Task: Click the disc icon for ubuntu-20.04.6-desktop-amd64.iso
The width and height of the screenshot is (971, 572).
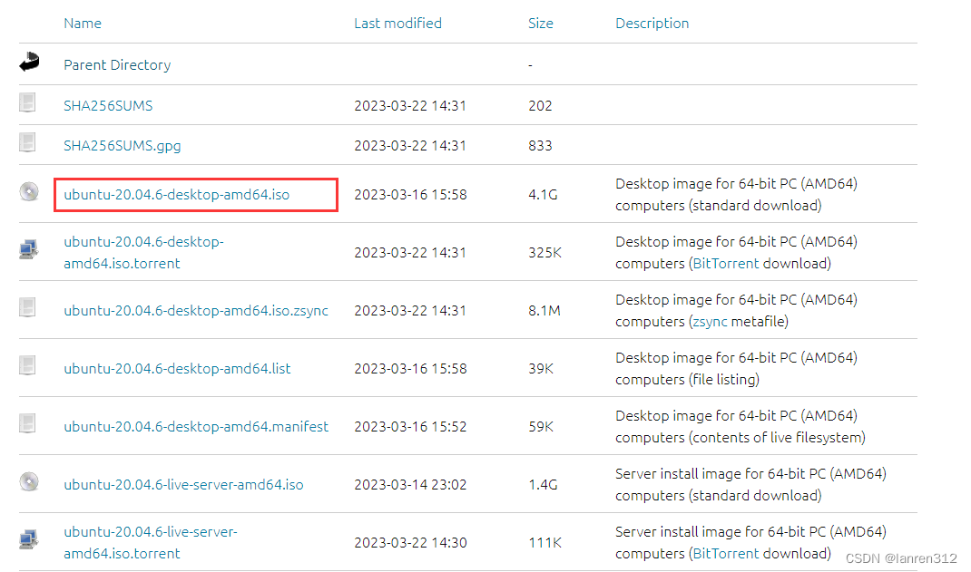Action: tap(28, 191)
